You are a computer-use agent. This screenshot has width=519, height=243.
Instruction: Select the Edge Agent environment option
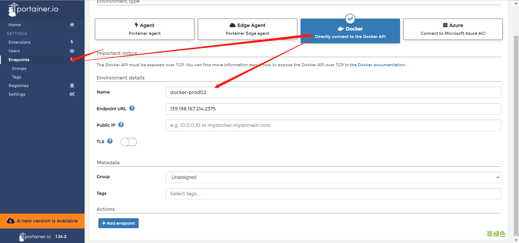[247, 29]
